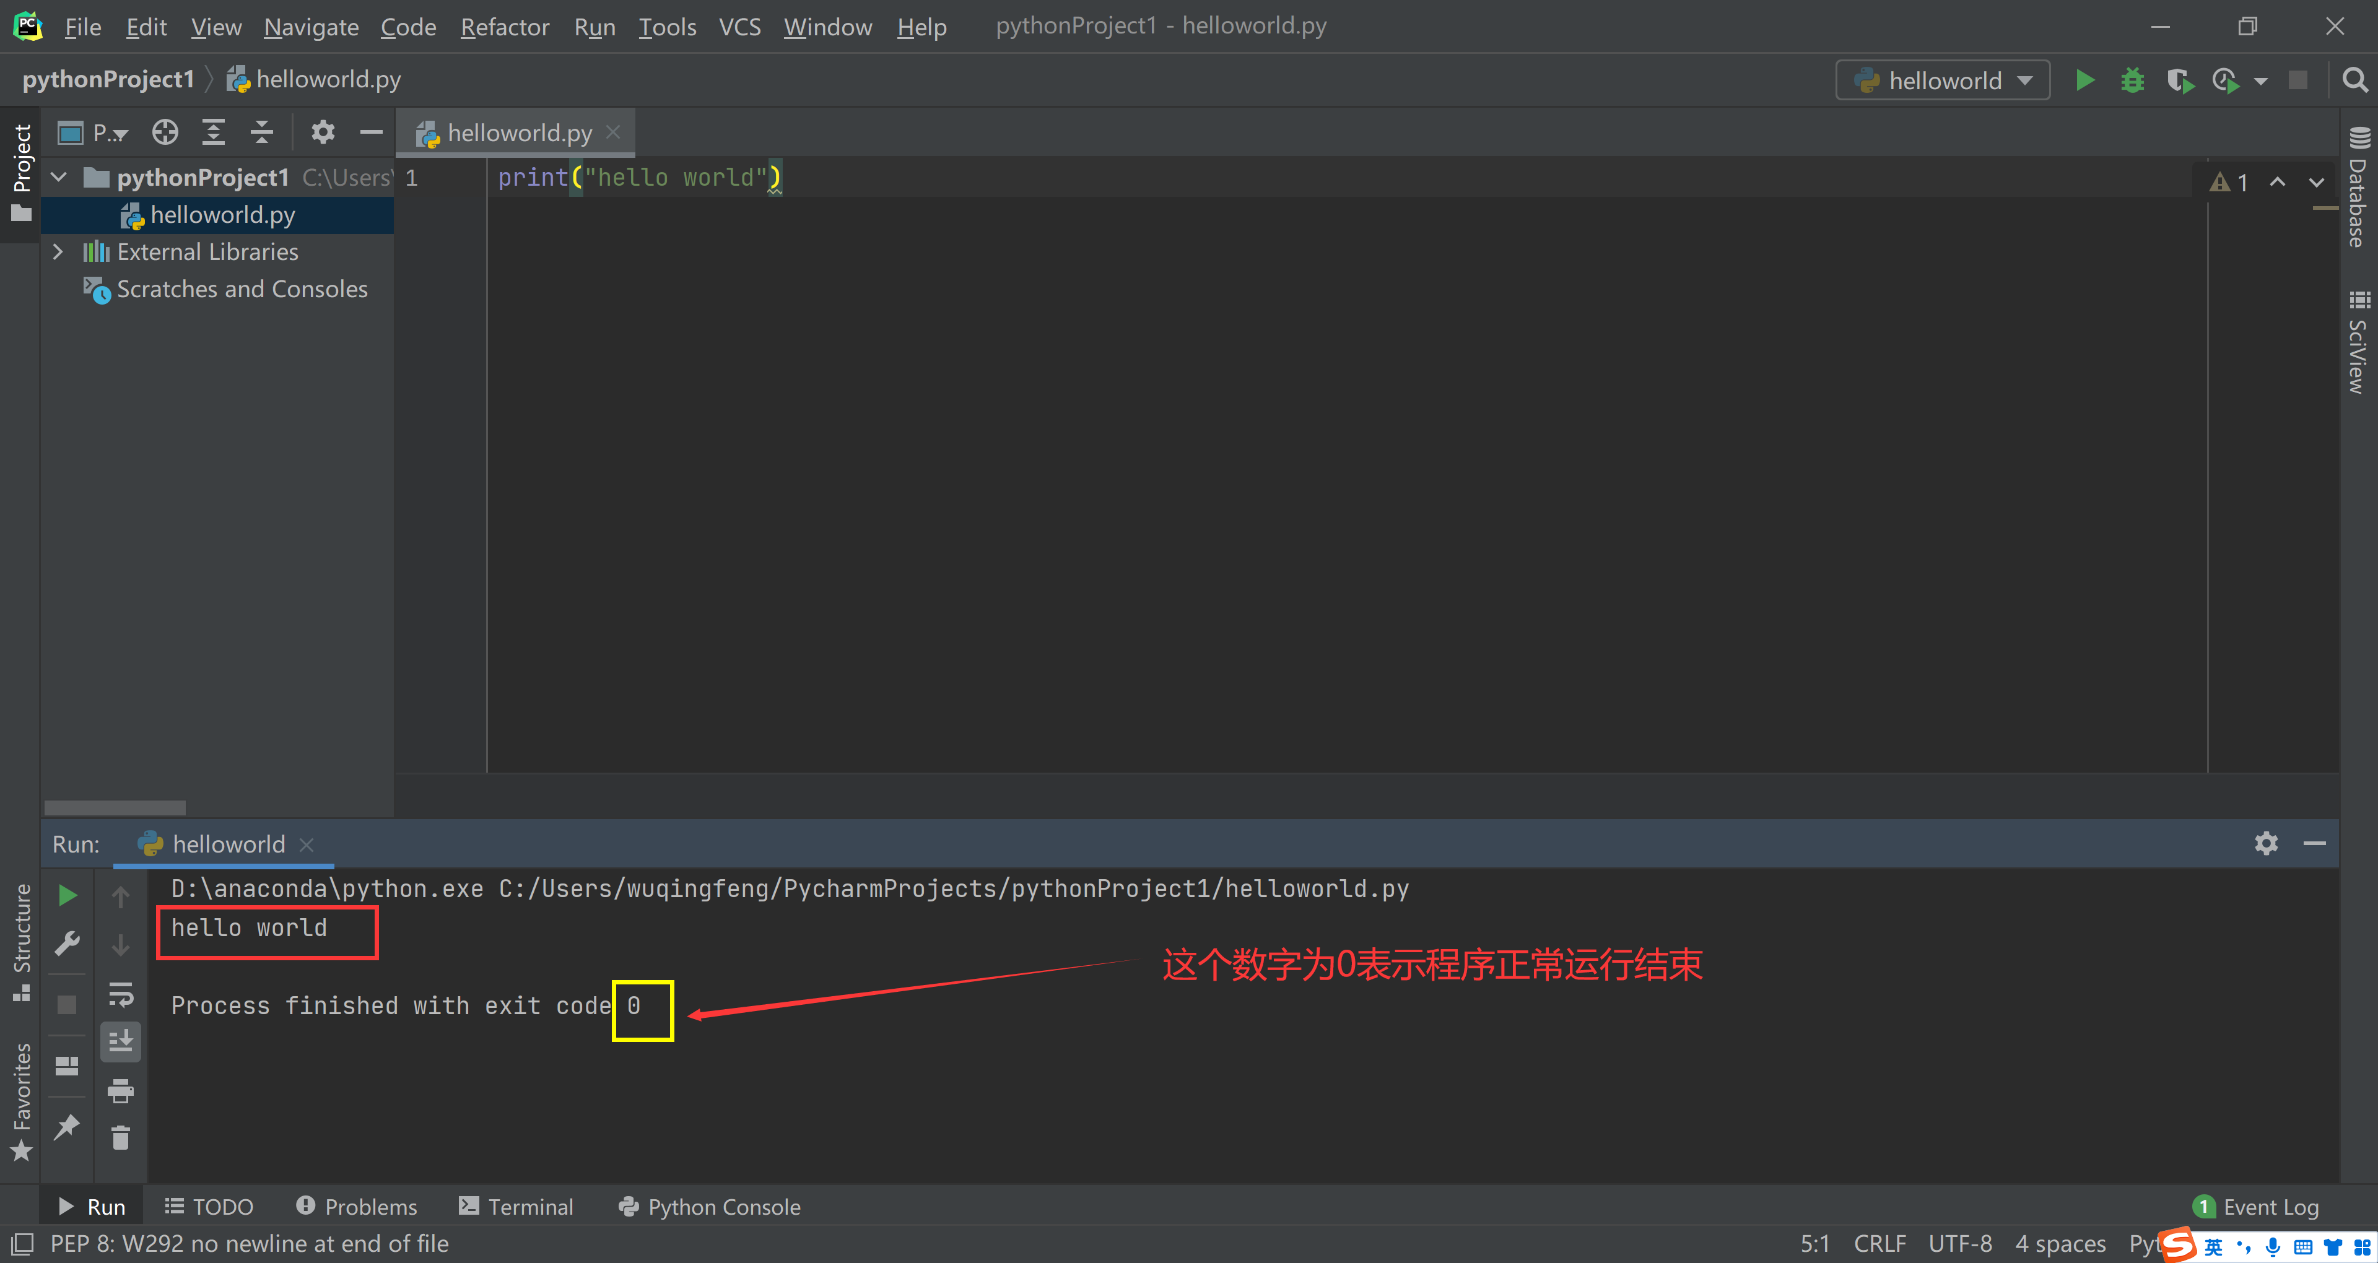Click the stop square in Run panel
Image resolution: width=2378 pixels, height=1263 pixels.
66,1004
